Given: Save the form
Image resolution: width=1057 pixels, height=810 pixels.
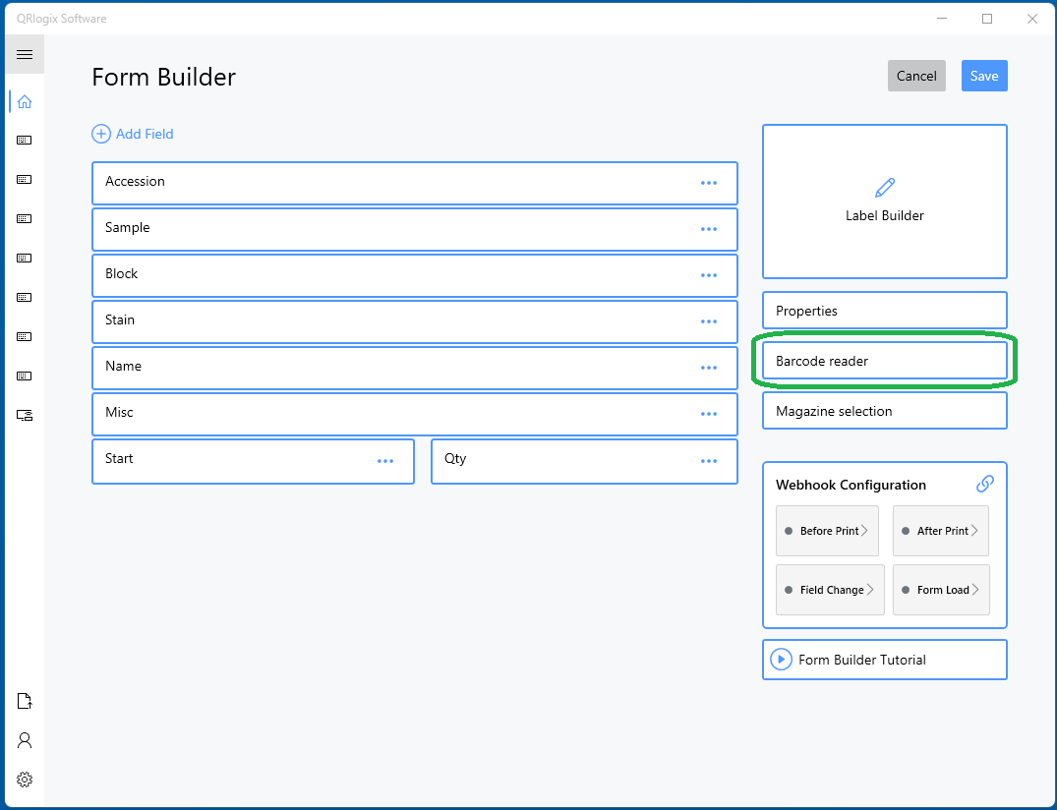Looking at the screenshot, I should click(x=983, y=76).
